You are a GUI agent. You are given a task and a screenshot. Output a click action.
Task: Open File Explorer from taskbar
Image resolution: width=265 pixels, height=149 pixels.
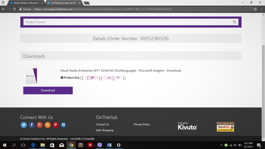(x=42, y=145)
